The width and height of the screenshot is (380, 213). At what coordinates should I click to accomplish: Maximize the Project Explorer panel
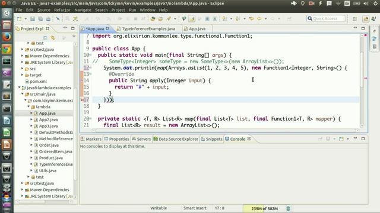(72, 28)
